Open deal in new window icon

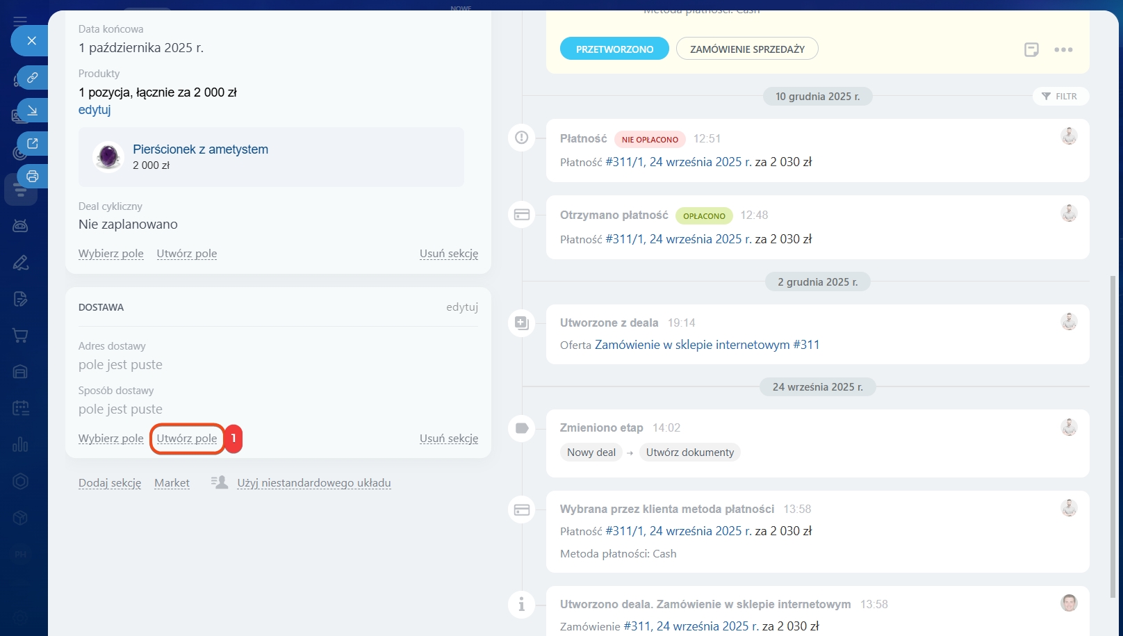[x=32, y=143]
